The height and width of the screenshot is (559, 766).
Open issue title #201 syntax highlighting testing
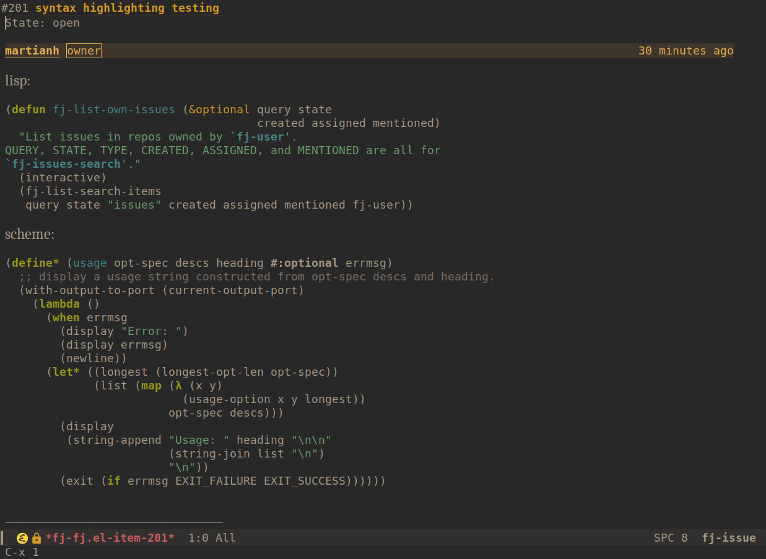(x=111, y=7)
